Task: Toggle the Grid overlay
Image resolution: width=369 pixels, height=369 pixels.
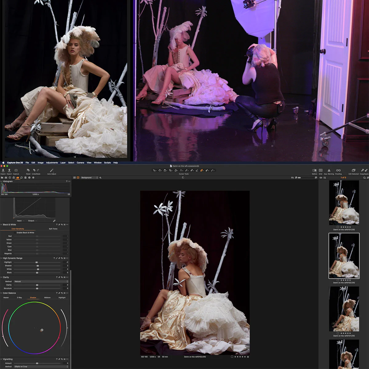Action: 321,171
